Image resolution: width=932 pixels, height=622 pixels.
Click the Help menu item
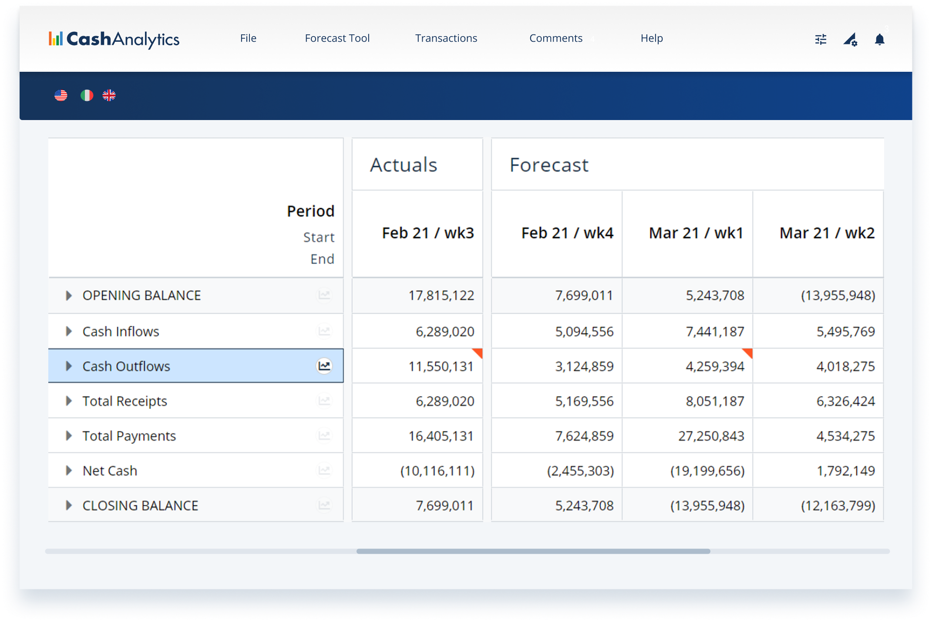tap(651, 38)
